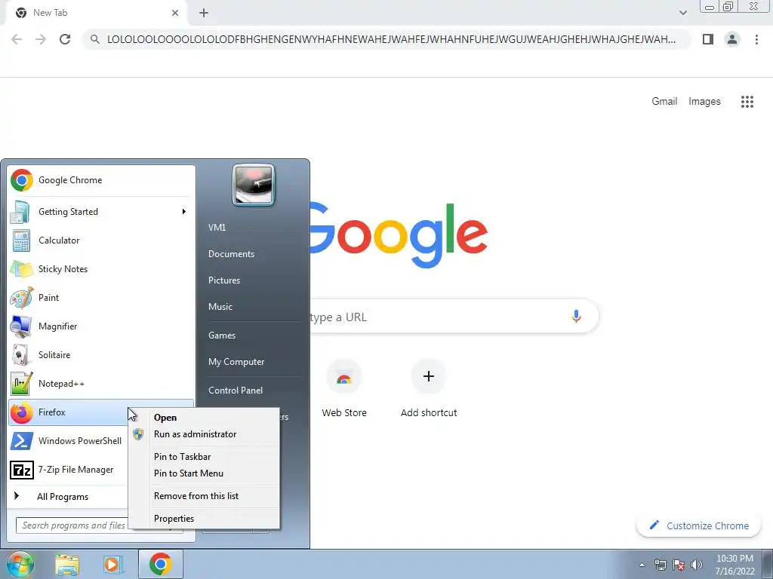Open Magnifier from the Start menu

[100, 326]
